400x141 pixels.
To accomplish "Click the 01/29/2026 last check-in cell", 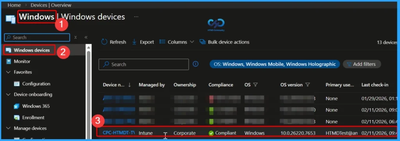I will coord(379,99).
